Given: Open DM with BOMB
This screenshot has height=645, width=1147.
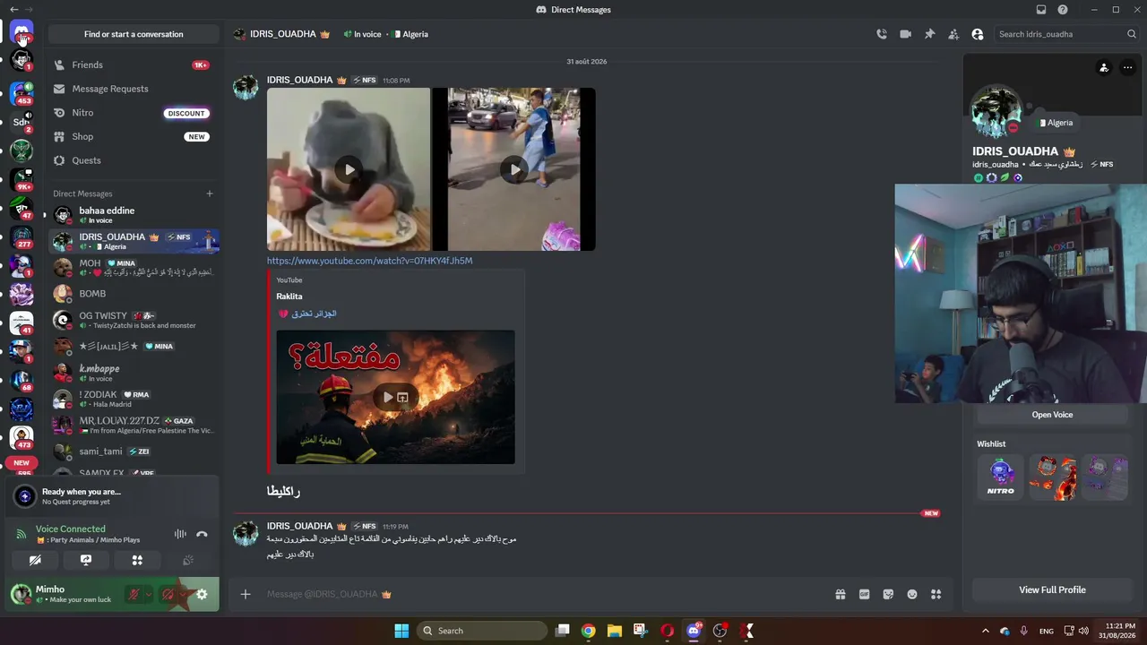Looking at the screenshot, I should [x=134, y=294].
